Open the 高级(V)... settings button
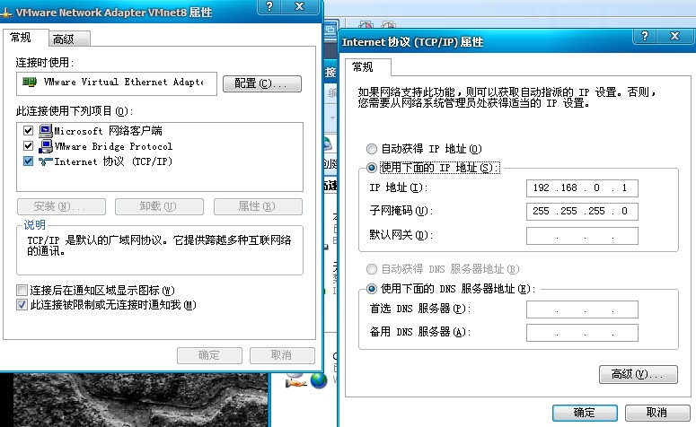 coord(639,374)
